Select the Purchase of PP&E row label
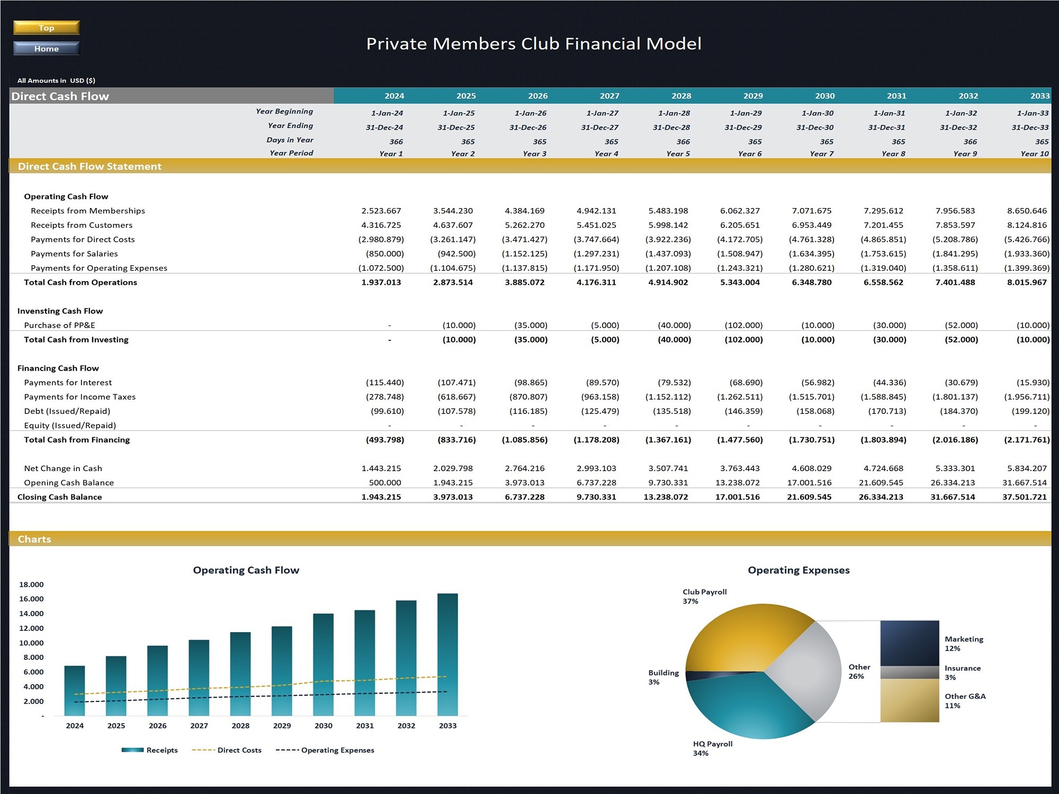Image resolution: width=1059 pixels, height=794 pixels. tap(59, 325)
